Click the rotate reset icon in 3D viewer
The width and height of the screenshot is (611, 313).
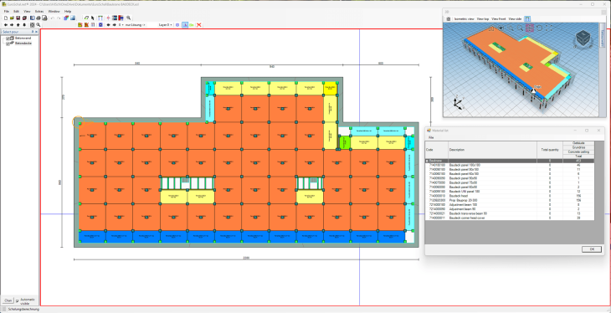[539, 28]
